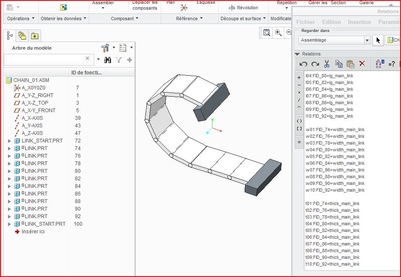The height and width of the screenshot is (277, 401).
Task: Clear the model tree search field
Action: (x=87, y=58)
